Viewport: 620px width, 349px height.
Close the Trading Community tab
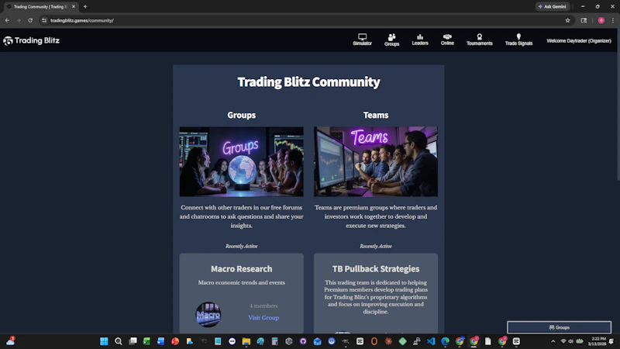[74, 6]
